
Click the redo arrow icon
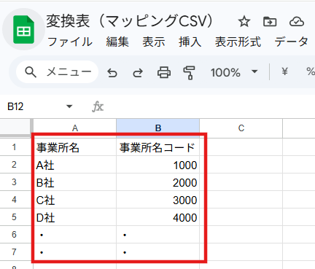138,72
